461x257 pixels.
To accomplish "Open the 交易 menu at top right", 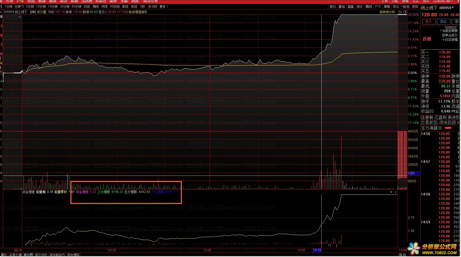I will coord(385,1).
